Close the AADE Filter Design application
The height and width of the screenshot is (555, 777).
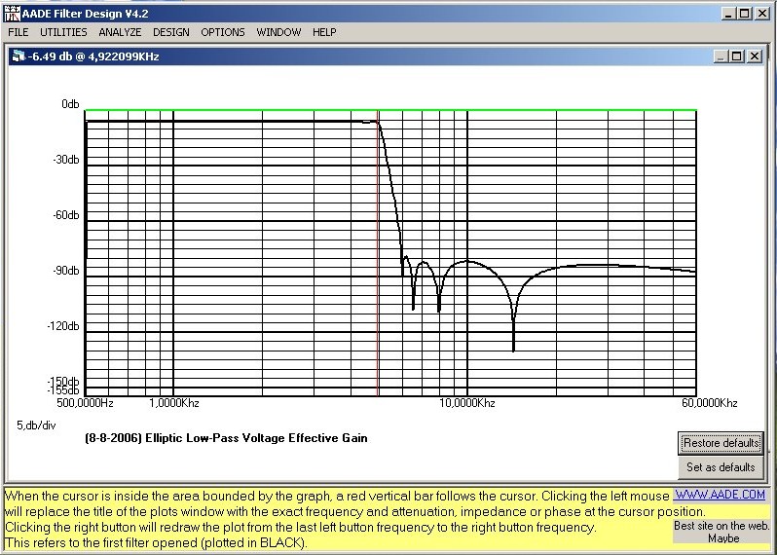coord(763,13)
